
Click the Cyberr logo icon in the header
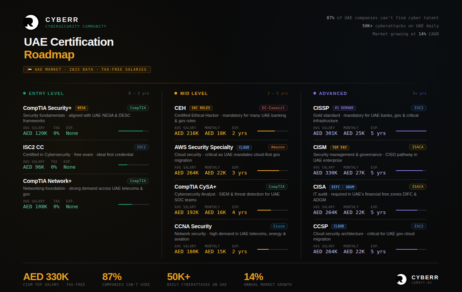tap(31, 22)
